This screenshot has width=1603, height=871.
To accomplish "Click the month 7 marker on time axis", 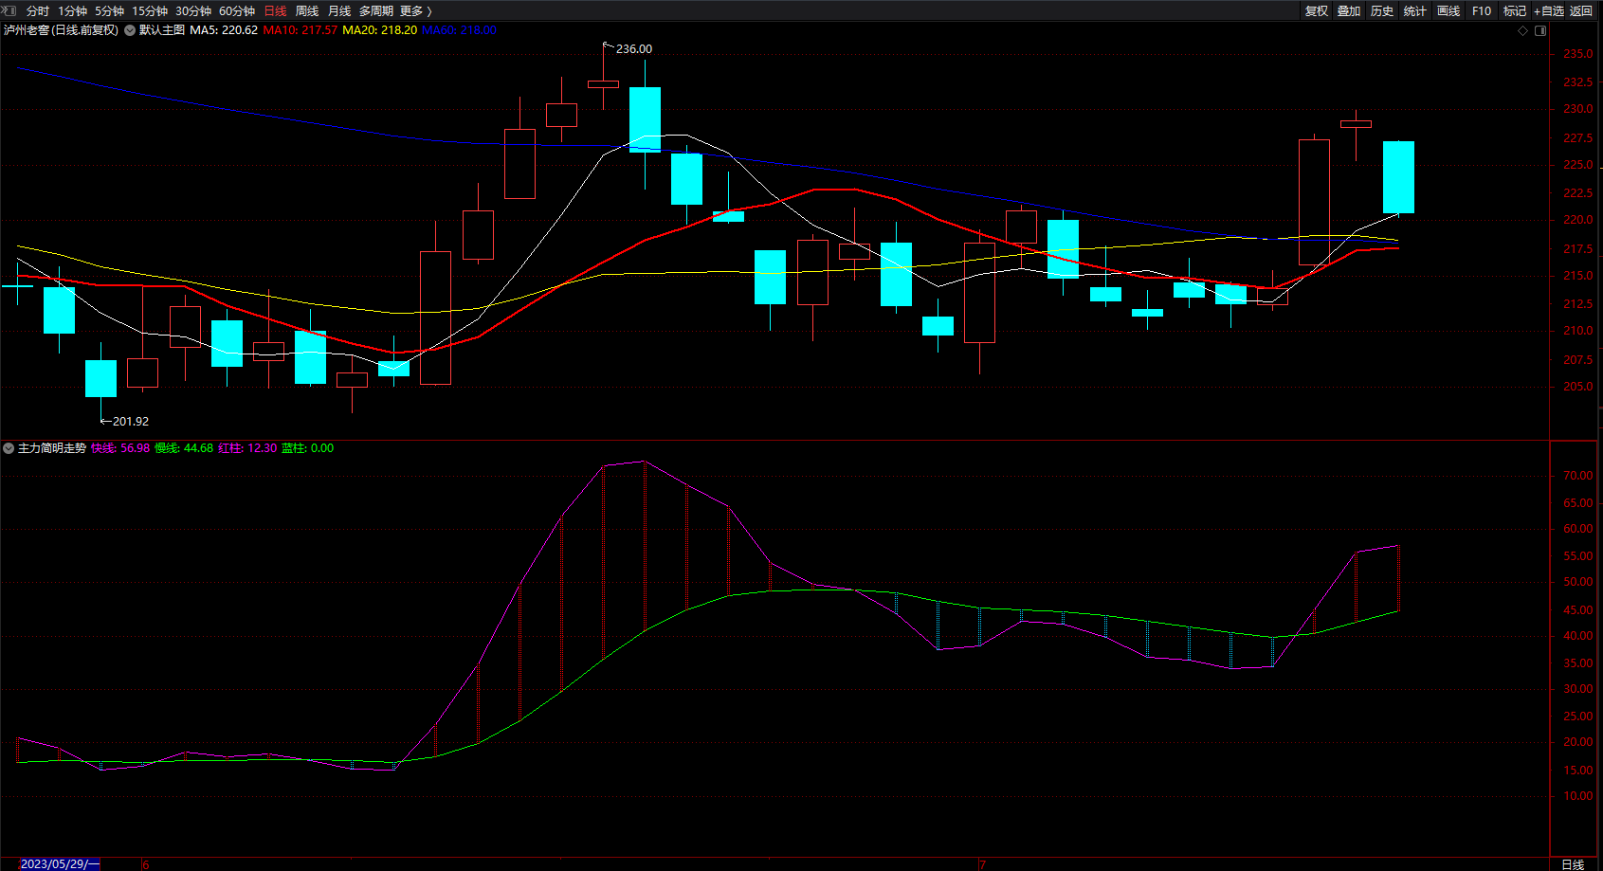I will (x=983, y=864).
